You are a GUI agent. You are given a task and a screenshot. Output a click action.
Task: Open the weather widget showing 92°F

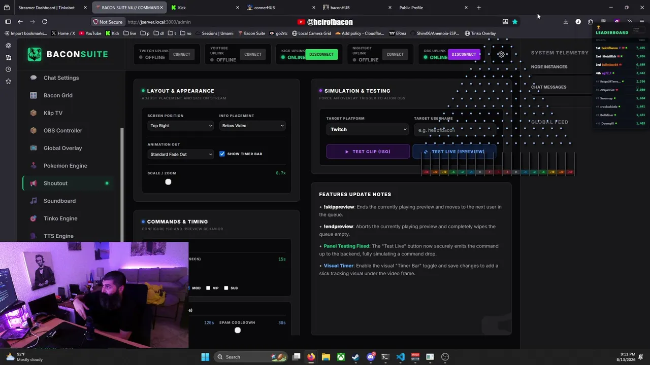click(x=24, y=357)
